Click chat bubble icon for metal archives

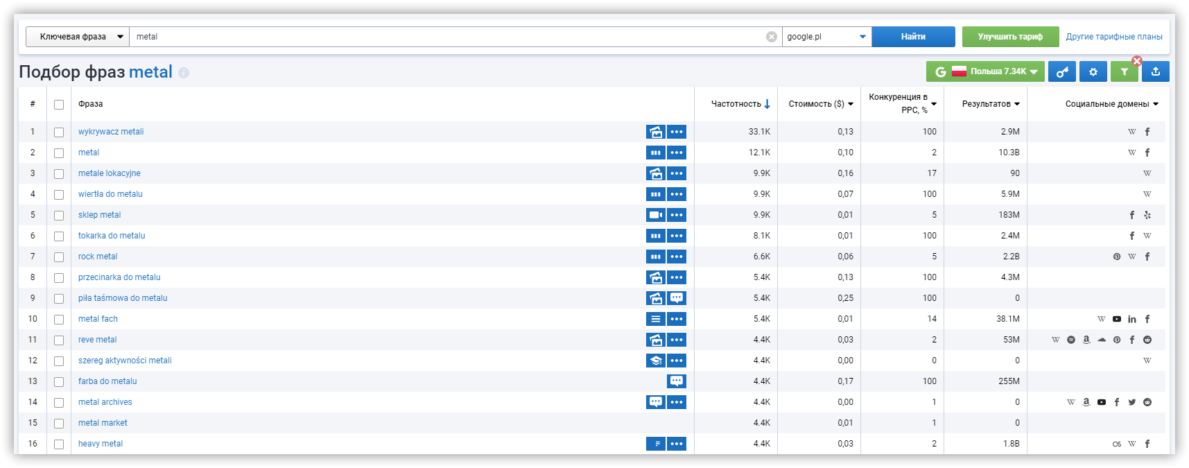[656, 402]
